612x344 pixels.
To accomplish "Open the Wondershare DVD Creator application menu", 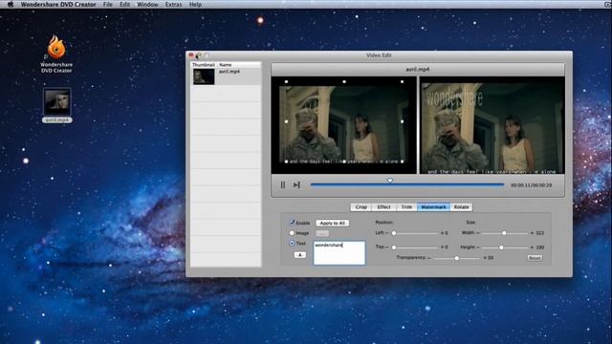I will 58,4.
